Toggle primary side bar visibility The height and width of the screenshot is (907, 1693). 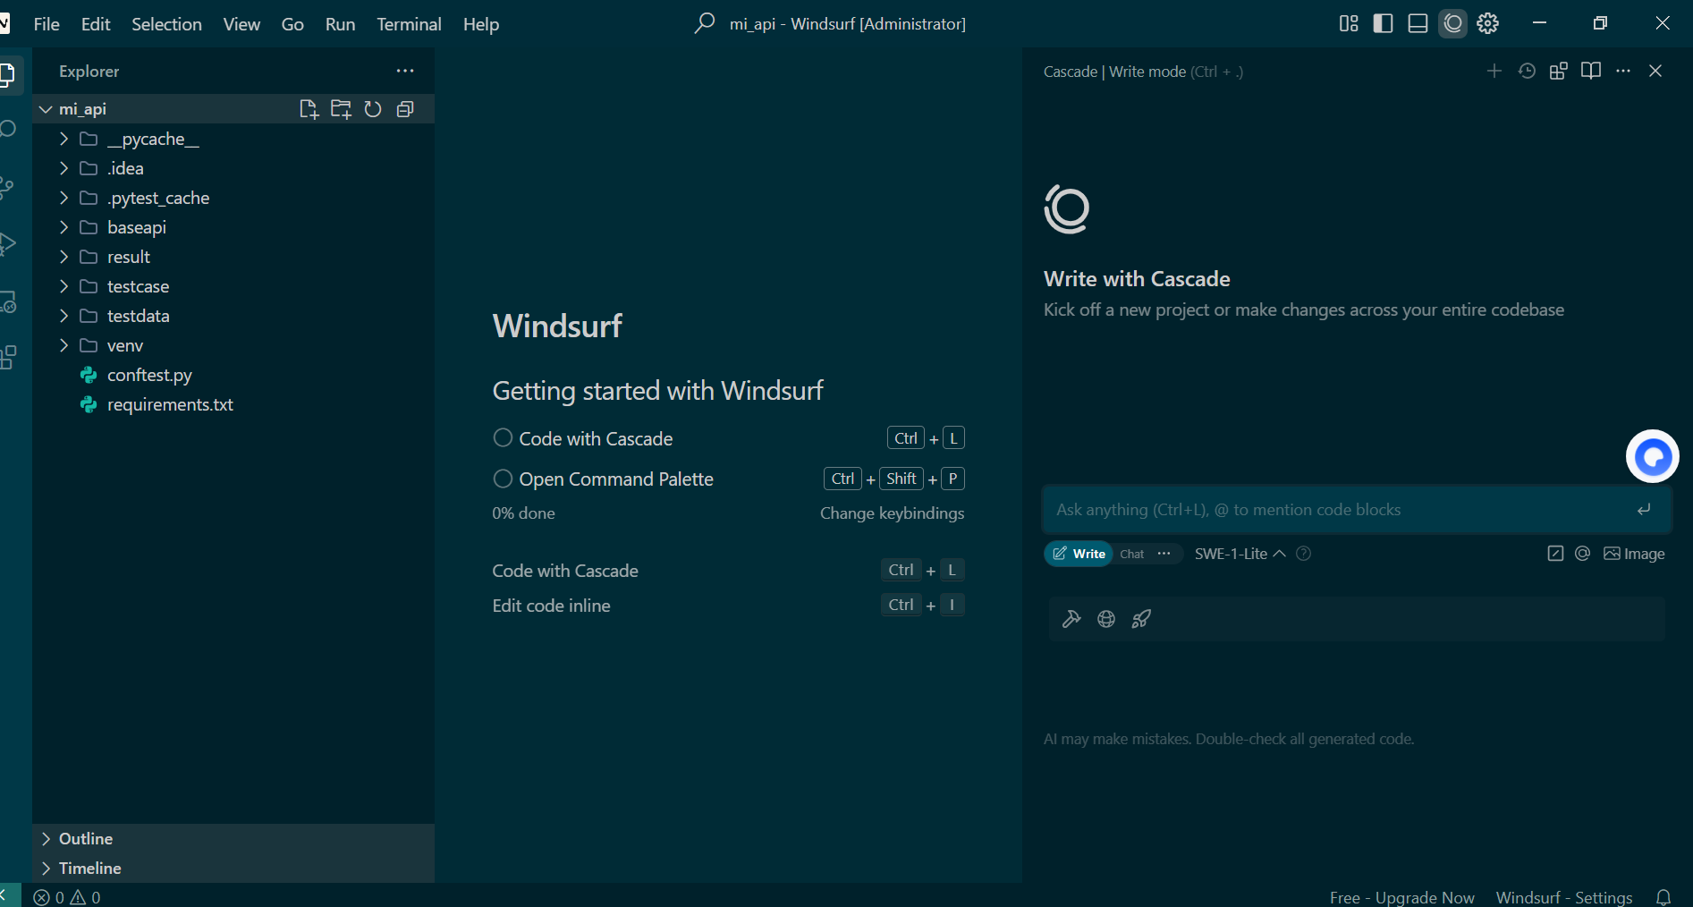click(1383, 23)
